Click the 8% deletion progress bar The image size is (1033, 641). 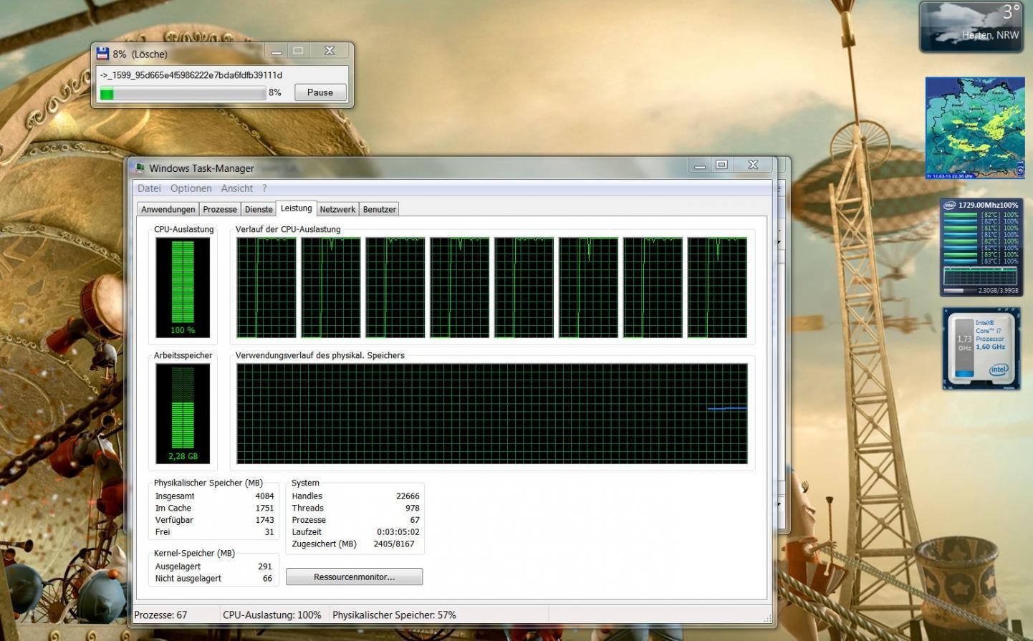pyautogui.click(x=182, y=93)
